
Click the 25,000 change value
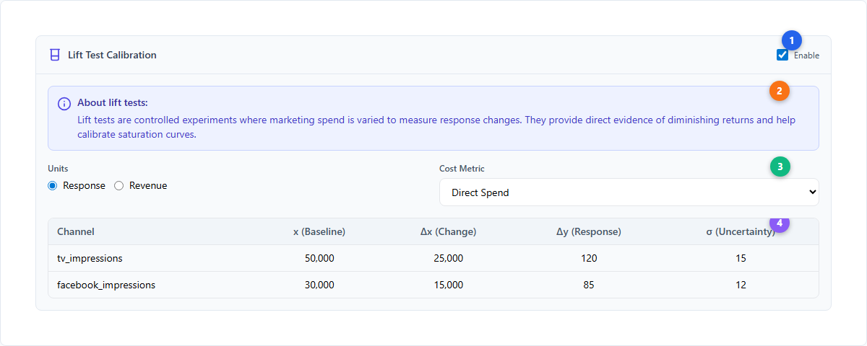pyautogui.click(x=448, y=258)
